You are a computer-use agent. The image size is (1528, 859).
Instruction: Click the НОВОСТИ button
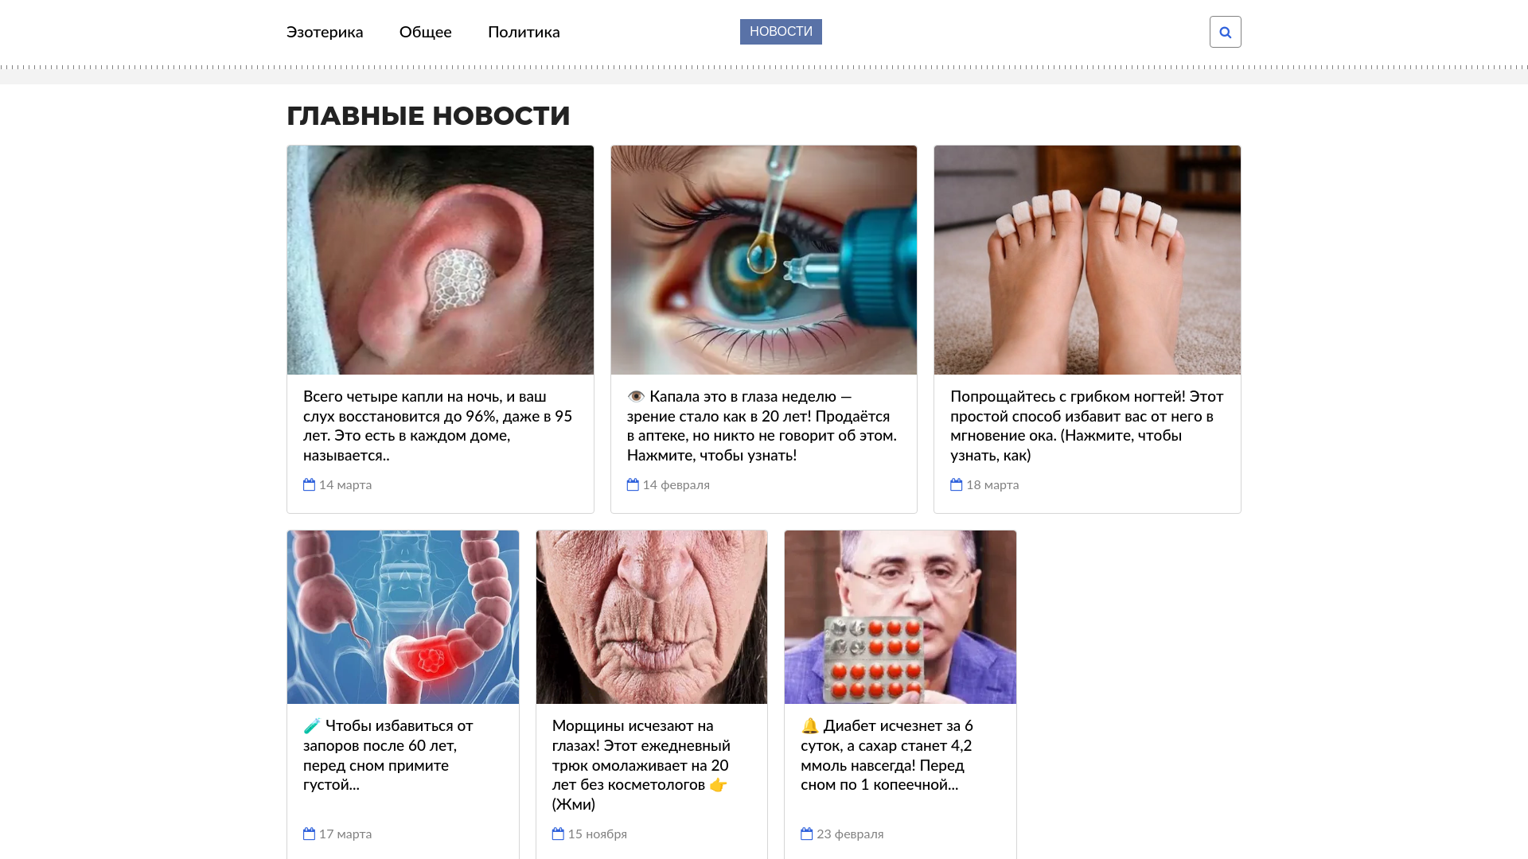781,32
